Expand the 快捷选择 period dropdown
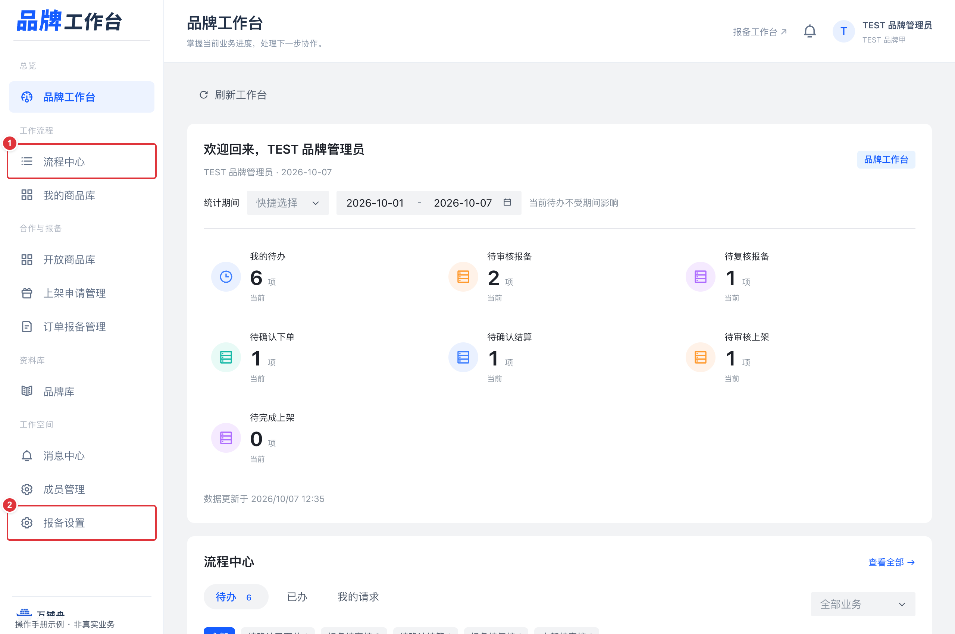This screenshot has width=955, height=634. click(x=288, y=203)
